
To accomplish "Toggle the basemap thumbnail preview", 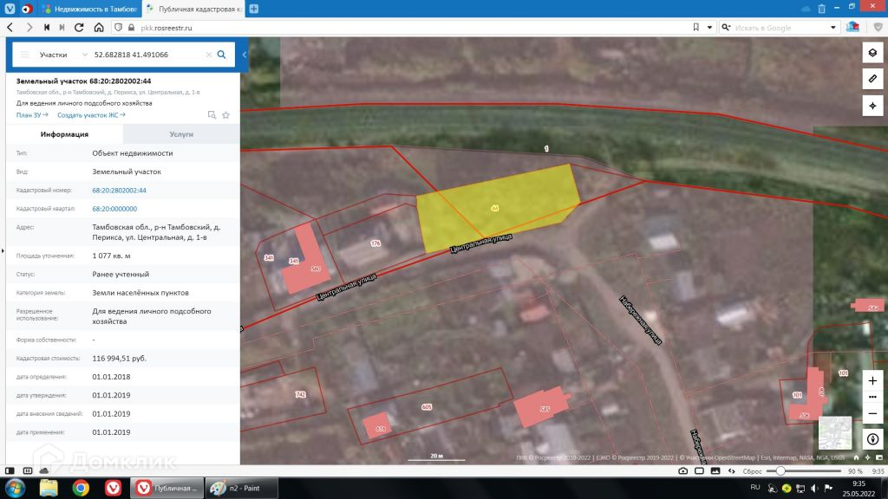I will click(x=835, y=432).
